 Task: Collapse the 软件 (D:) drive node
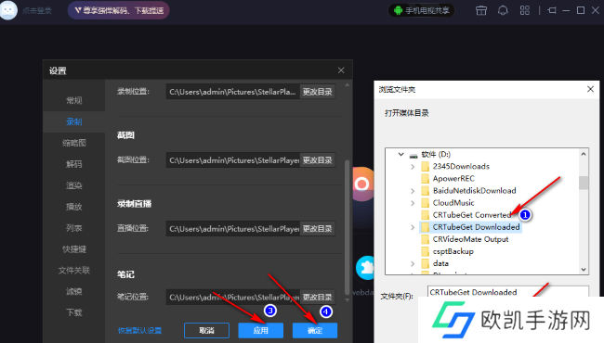[x=401, y=154]
